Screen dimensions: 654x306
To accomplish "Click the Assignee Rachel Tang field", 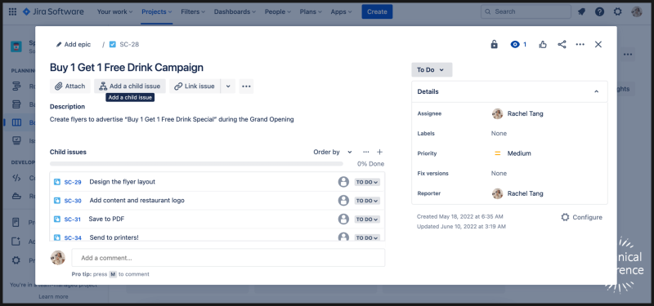I will 517,113.
